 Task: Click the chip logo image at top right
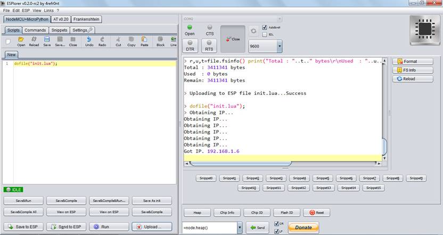tap(425, 30)
